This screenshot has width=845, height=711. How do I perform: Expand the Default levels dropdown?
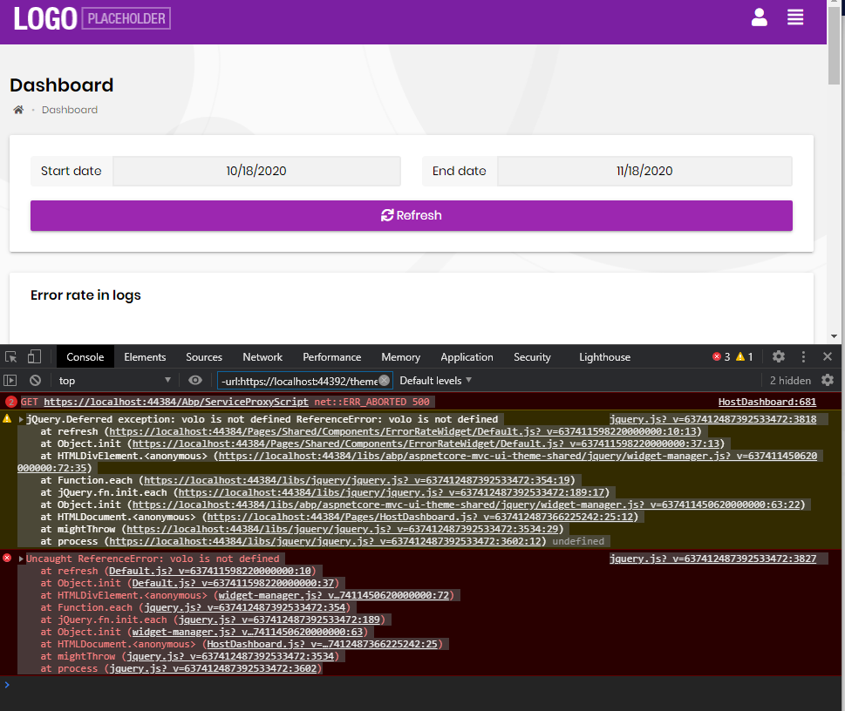(x=435, y=381)
